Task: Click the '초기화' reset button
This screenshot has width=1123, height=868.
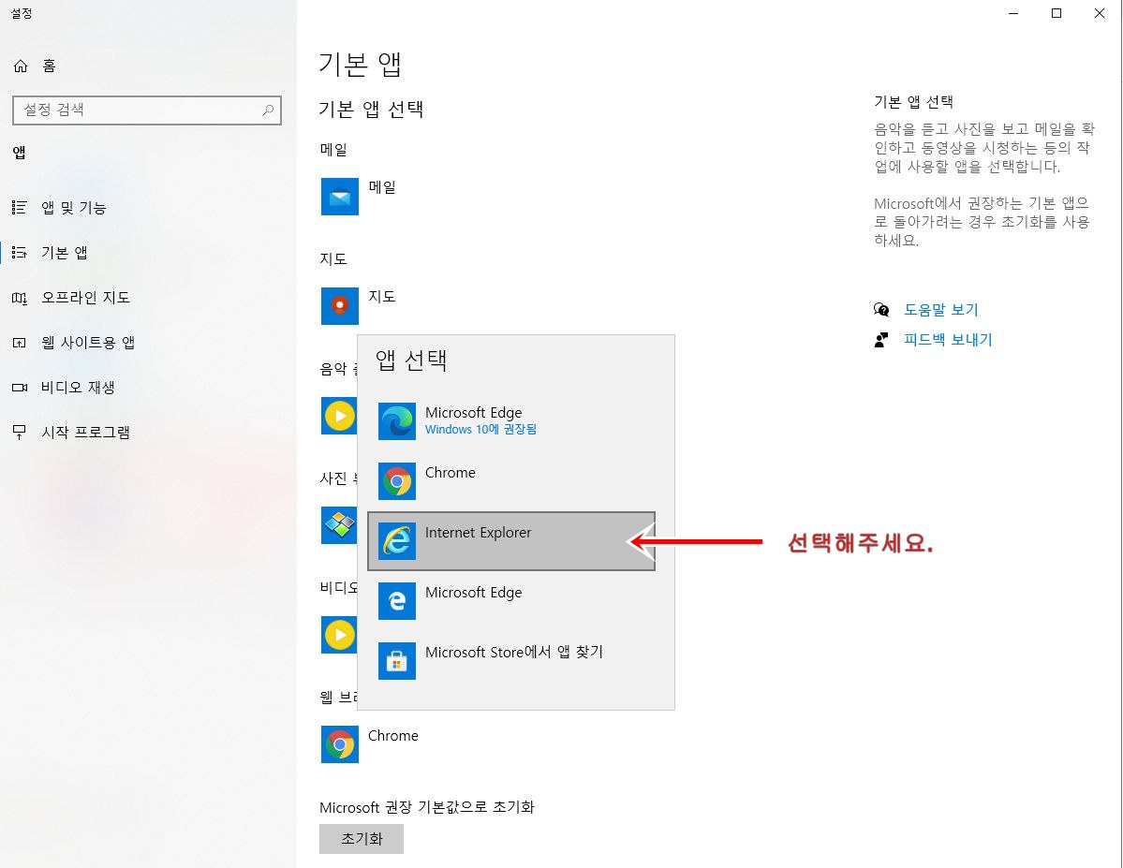Action: click(x=362, y=839)
